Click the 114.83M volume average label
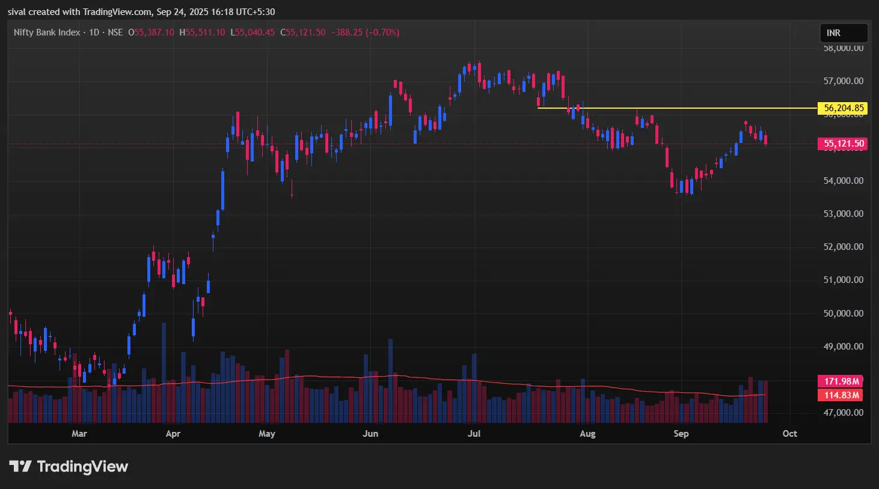This screenshot has width=879, height=489. click(x=841, y=395)
